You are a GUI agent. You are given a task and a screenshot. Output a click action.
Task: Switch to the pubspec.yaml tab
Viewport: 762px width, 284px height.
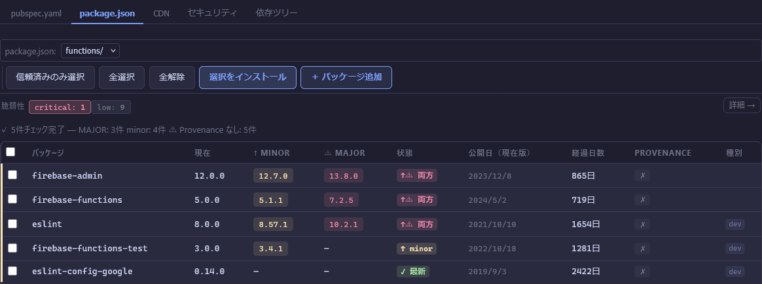pos(36,13)
